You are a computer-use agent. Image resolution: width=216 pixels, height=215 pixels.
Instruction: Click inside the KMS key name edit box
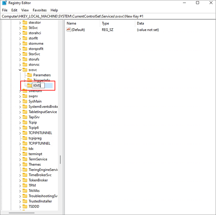(x=38, y=86)
